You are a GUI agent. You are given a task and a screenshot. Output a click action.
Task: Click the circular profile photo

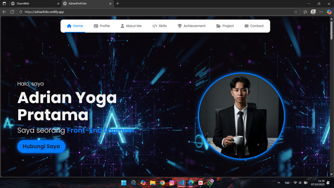(x=241, y=116)
